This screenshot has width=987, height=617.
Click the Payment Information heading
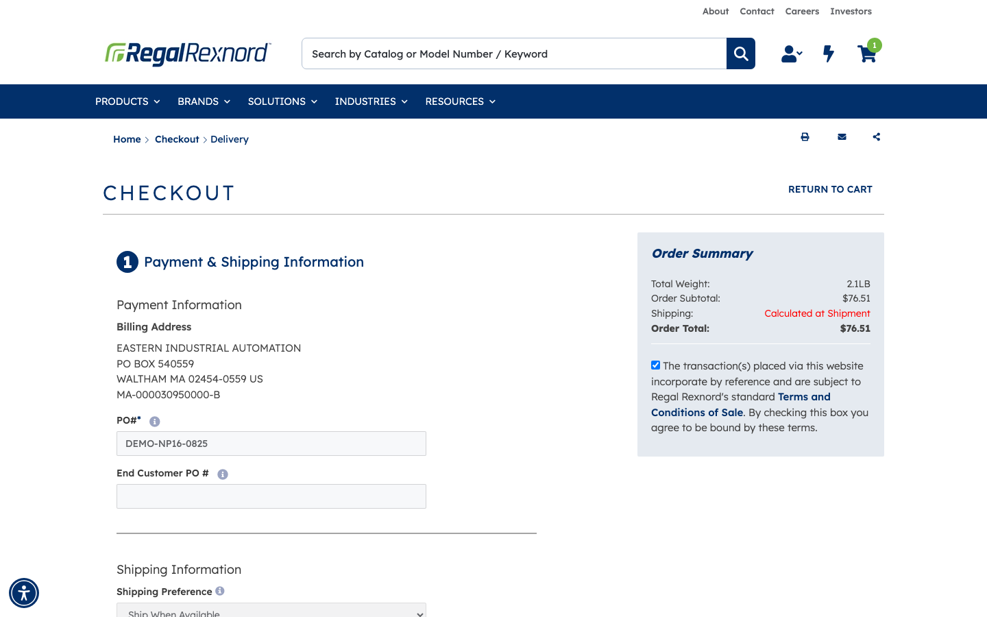[x=179, y=305]
